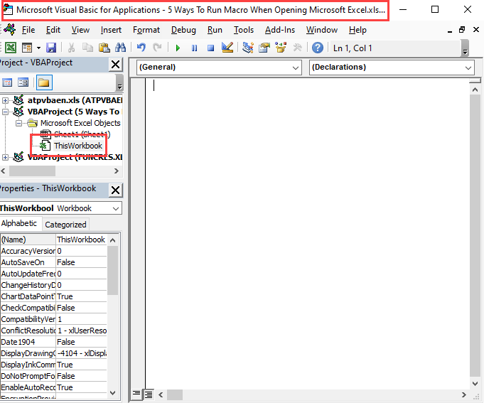Open Visual Basic Help question icon
This screenshot has height=403, width=484.
[318, 48]
